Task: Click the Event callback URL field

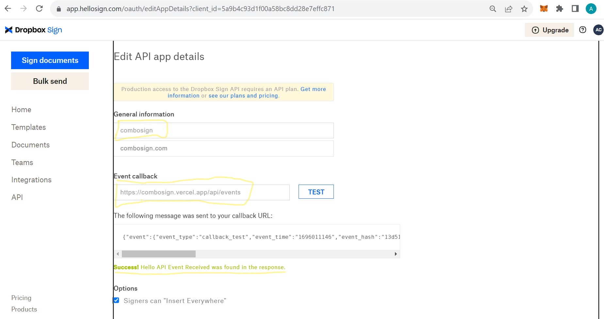Action: (x=202, y=192)
